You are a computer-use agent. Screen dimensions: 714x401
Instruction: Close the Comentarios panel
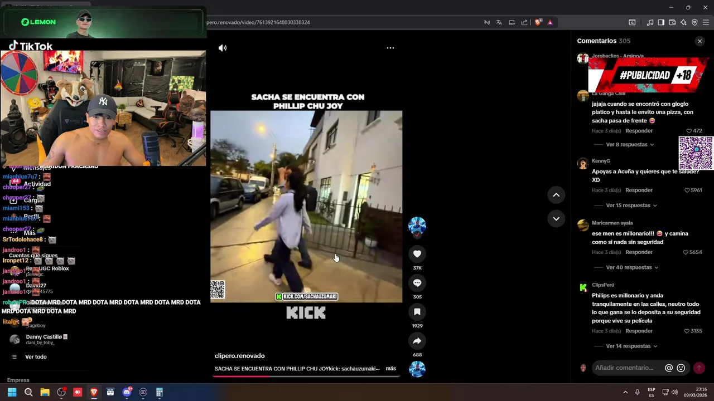(x=699, y=41)
